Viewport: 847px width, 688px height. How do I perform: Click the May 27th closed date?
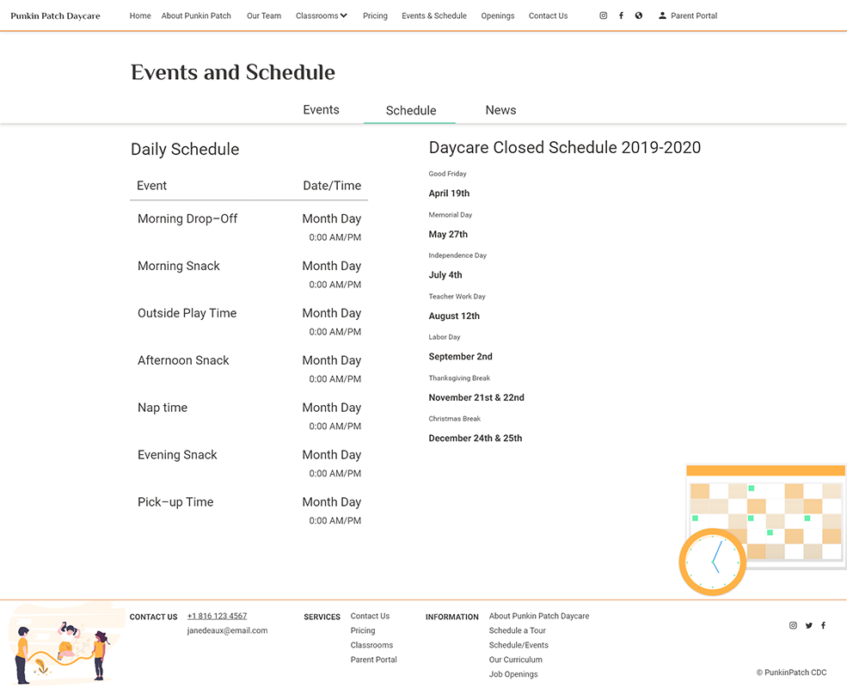click(448, 235)
